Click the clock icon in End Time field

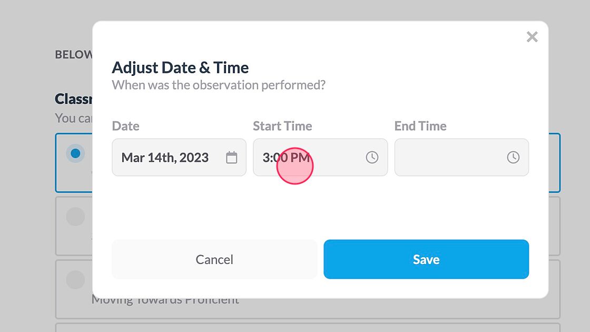tap(514, 157)
